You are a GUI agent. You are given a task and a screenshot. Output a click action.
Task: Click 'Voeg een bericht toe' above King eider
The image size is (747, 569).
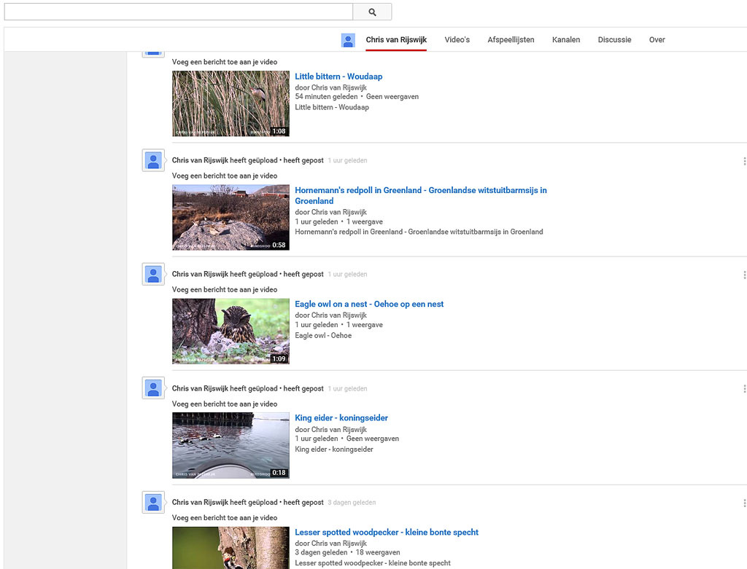click(x=225, y=404)
